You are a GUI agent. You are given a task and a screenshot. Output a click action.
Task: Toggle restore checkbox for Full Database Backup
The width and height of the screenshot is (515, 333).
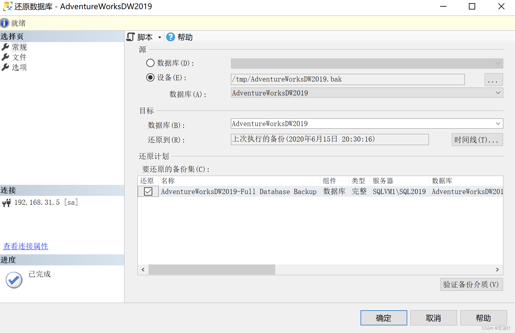(148, 191)
